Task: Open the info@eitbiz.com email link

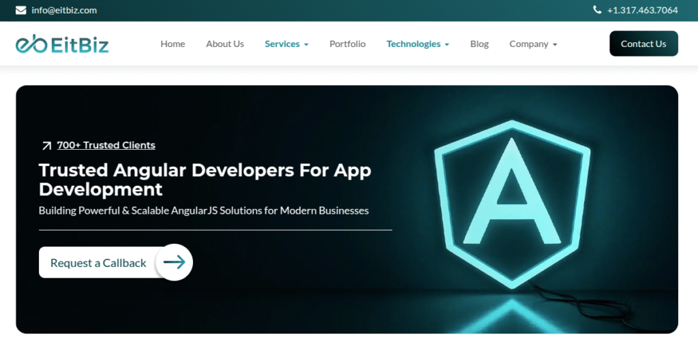Action: [64, 10]
